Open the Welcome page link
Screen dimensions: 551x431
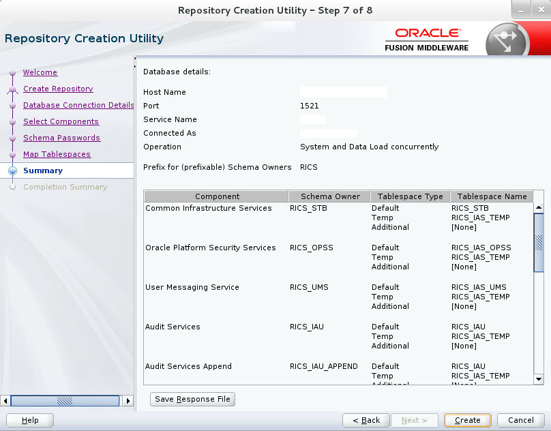tap(40, 72)
